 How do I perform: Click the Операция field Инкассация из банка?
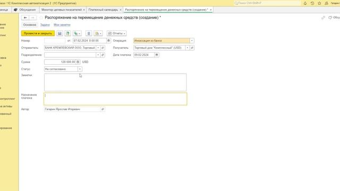[x=161, y=40]
